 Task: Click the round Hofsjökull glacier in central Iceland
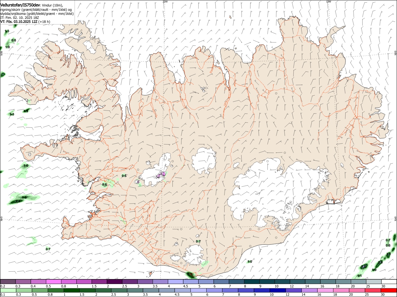204,160
